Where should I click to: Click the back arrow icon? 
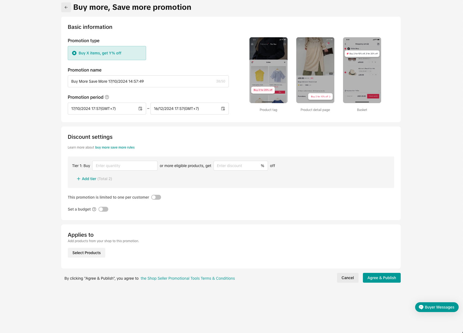point(66,7)
